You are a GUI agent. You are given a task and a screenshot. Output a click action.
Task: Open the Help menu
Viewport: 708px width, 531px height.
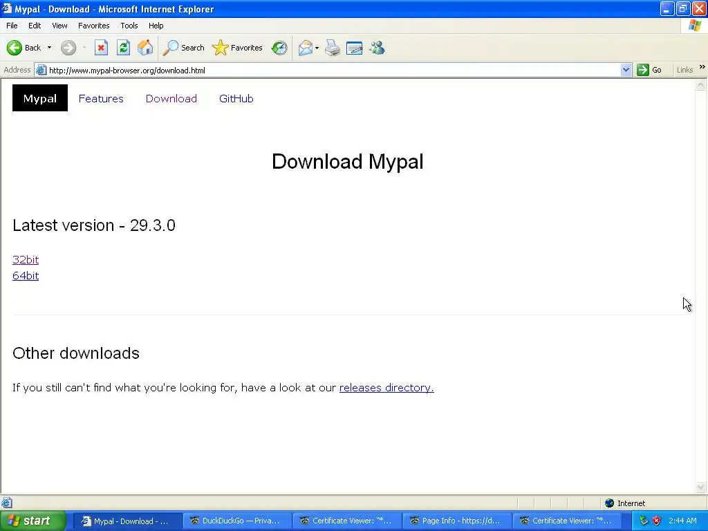point(156,26)
